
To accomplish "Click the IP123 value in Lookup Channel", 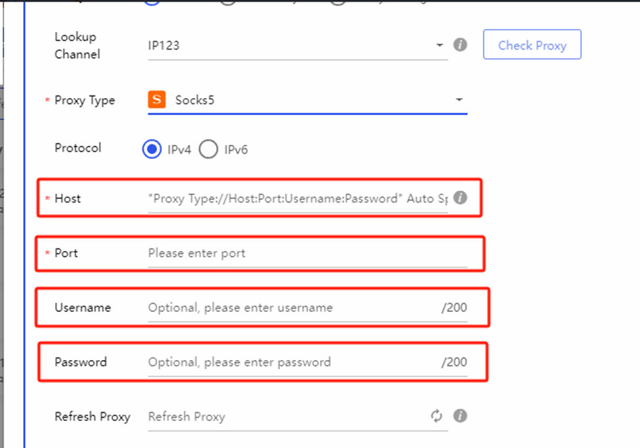I will tap(164, 46).
